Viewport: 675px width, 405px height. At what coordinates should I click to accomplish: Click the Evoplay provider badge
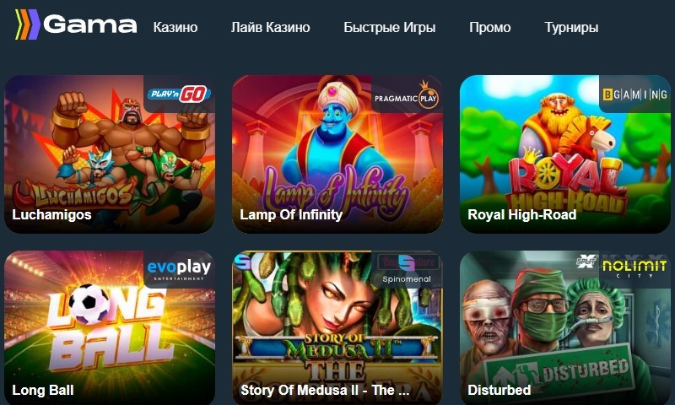click(179, 269)
